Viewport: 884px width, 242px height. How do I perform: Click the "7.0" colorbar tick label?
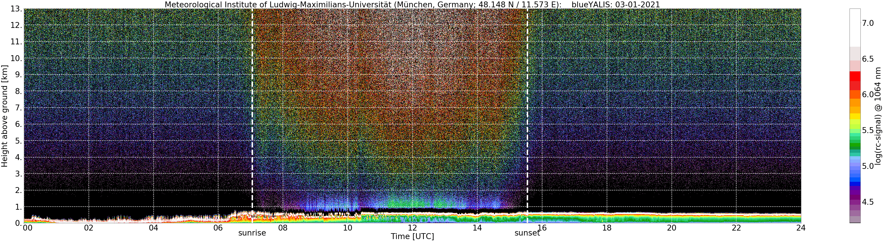(x=868, y=23)
